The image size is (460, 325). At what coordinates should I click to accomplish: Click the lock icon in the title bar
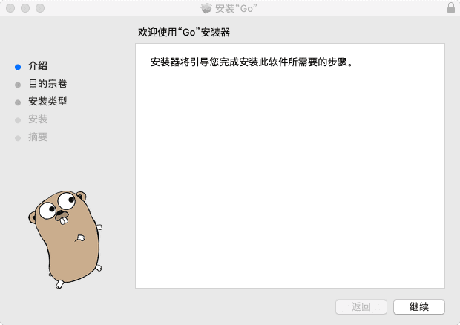click(451, 8)
